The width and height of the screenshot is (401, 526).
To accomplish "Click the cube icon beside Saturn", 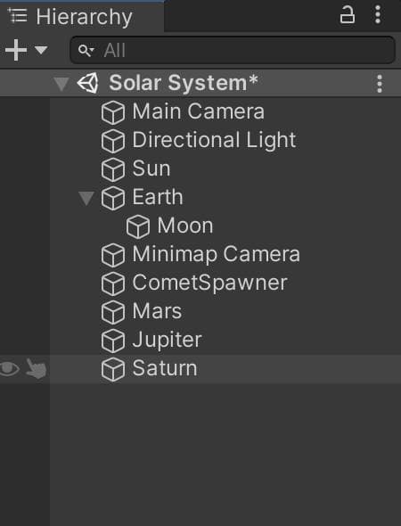I will (x=113, y=369).
